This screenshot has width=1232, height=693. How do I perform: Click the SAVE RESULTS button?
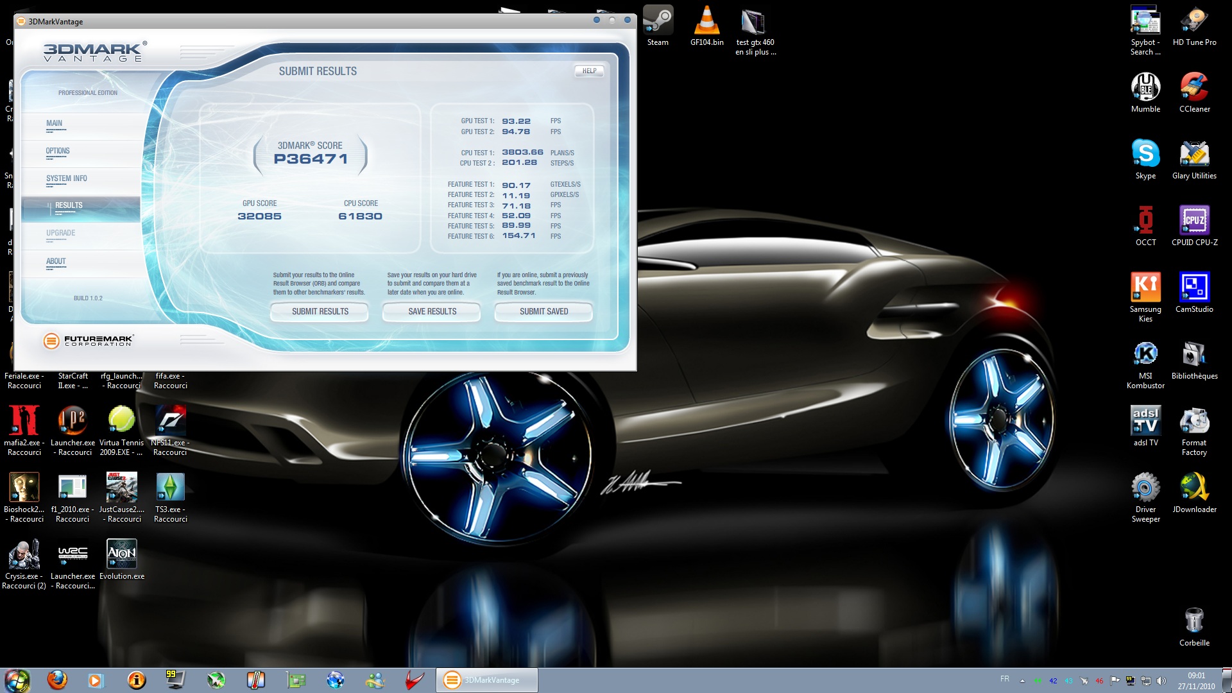(x=431, y=312)
